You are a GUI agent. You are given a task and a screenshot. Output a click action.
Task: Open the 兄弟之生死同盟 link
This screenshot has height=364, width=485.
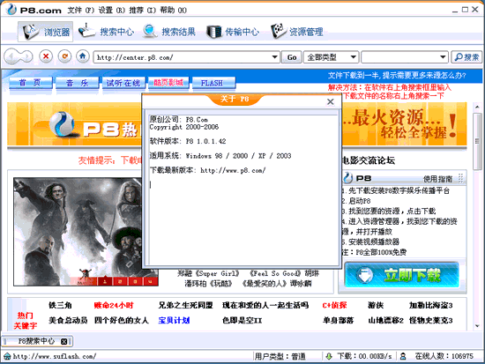pyautogui.click(x=185, y=305)
